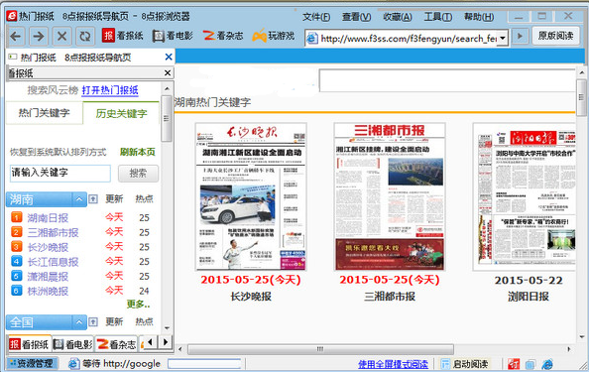Image resolution: width=589 pixels, height=372 pixels.
Task: Click the 更多.. link under 湖南 list
Action: tap(138, 304)
